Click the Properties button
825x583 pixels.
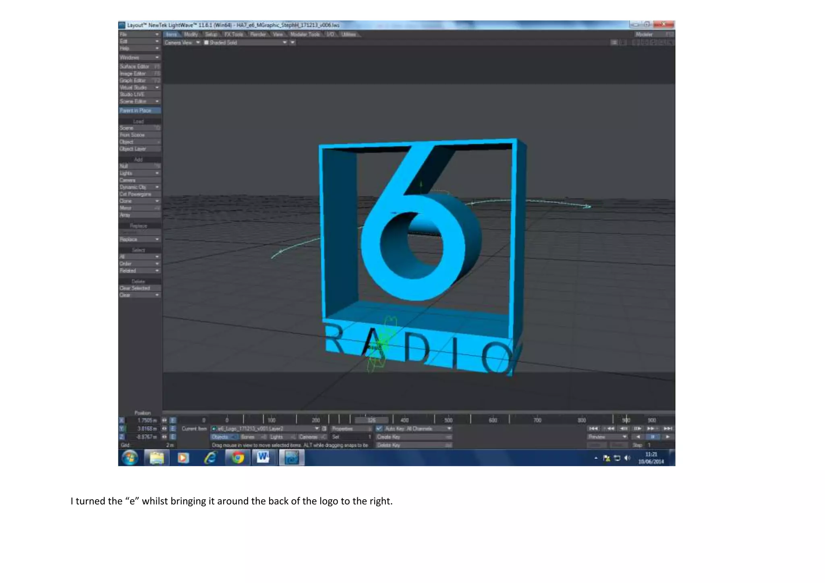[351, 429]
